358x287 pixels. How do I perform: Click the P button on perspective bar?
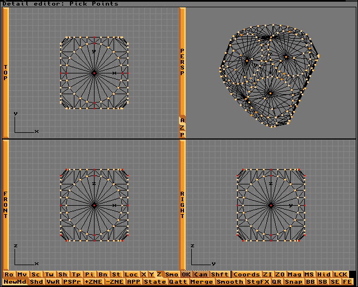coord(182,135)
